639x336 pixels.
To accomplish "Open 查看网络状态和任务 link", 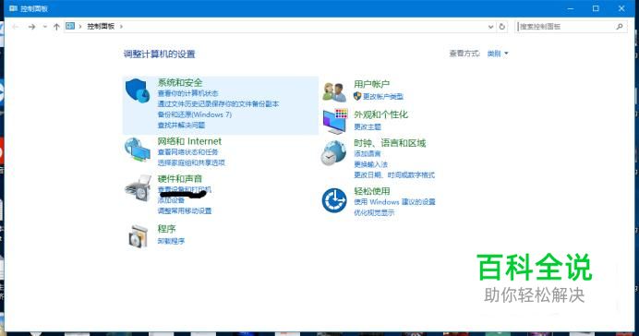I will [187, 152].
